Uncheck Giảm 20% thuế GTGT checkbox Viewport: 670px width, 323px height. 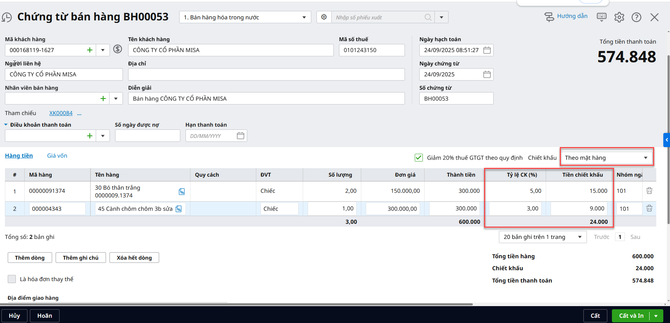(419, 158)
